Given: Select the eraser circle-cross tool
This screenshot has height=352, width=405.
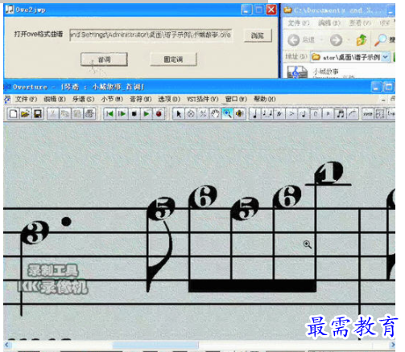Looking at the screenshot, I should pos(191,114).
